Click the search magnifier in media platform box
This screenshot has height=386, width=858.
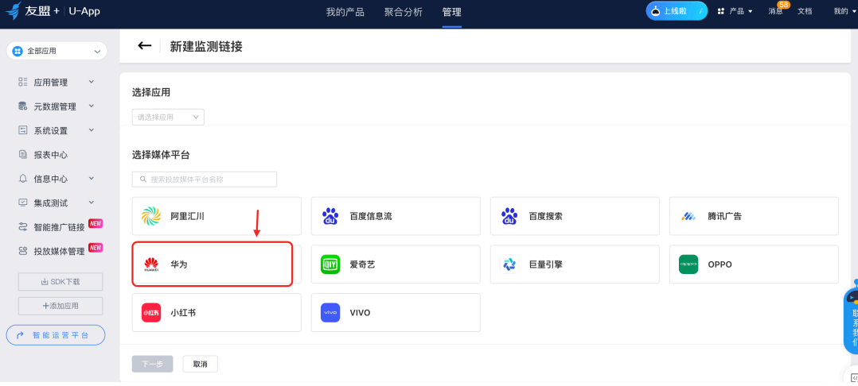[x=143, y=179]
